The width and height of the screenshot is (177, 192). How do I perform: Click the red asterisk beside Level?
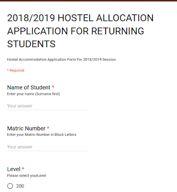(x=23, y=168)
